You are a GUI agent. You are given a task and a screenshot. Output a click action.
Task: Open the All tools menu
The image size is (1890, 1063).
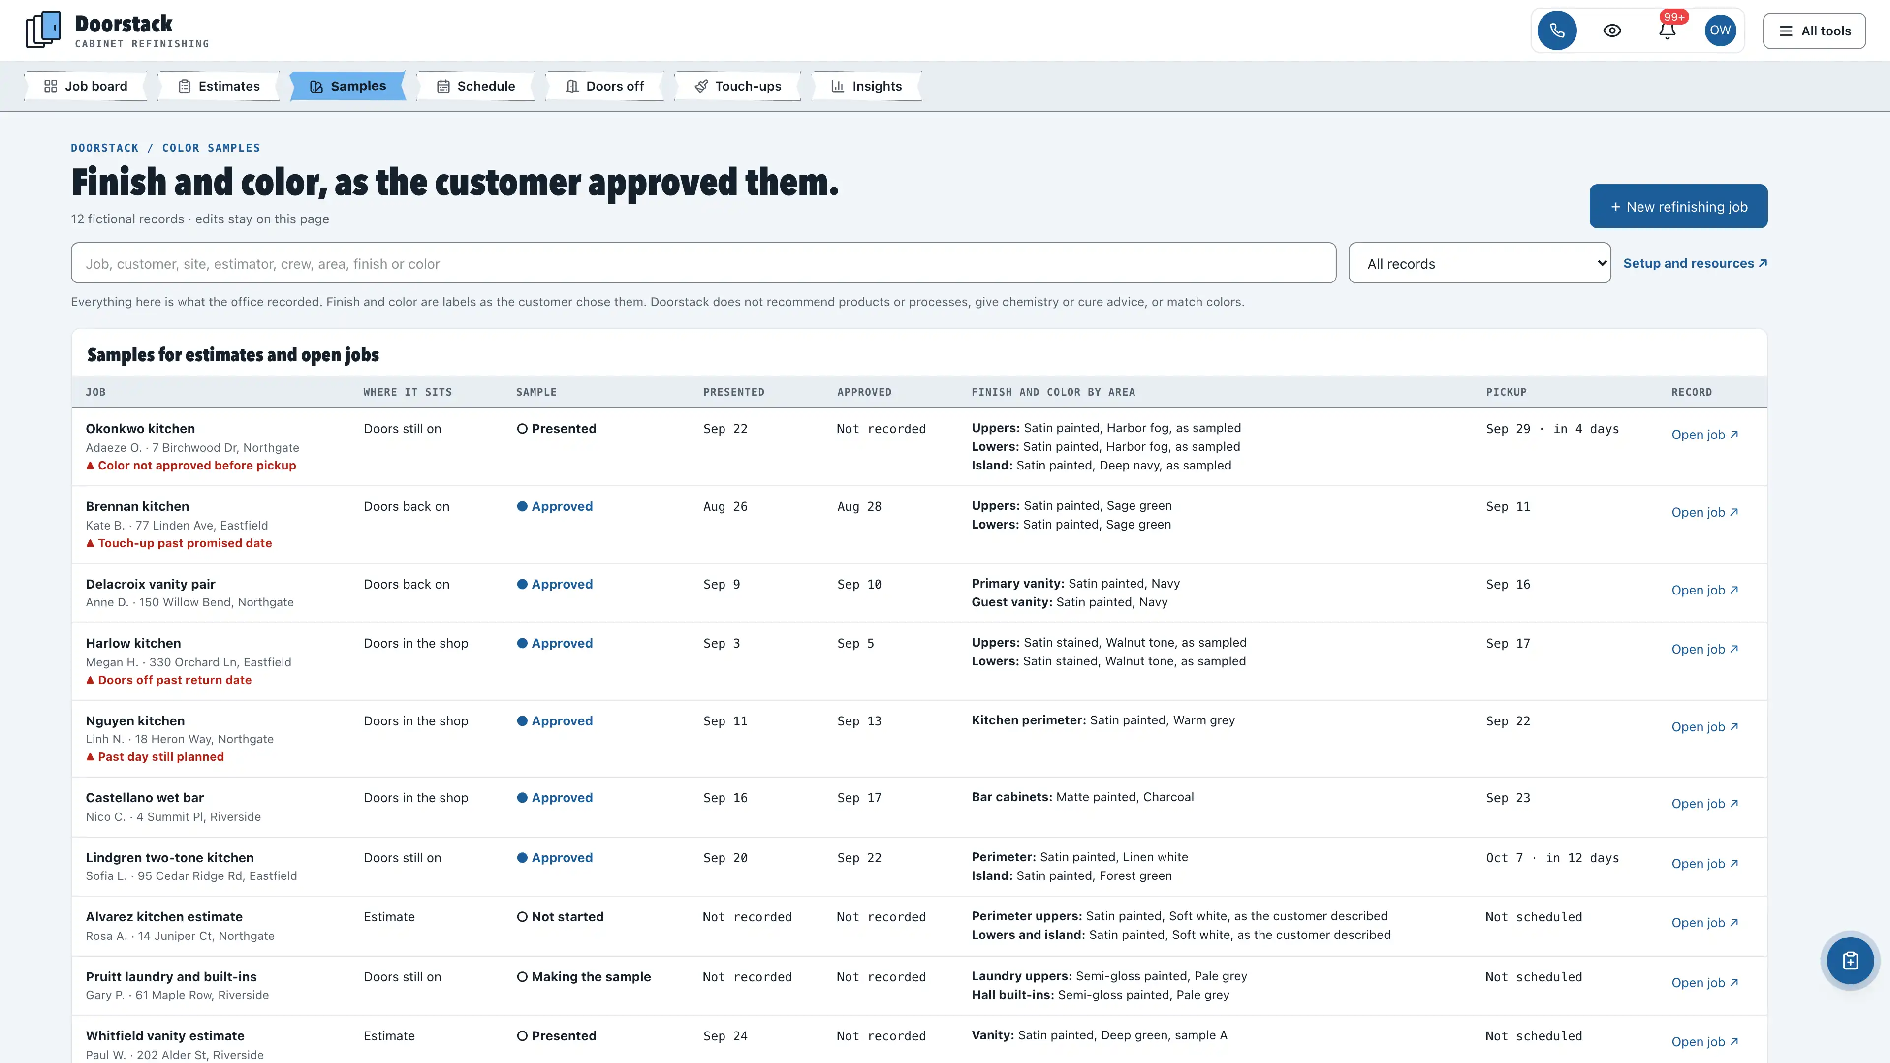[1814, 31]
